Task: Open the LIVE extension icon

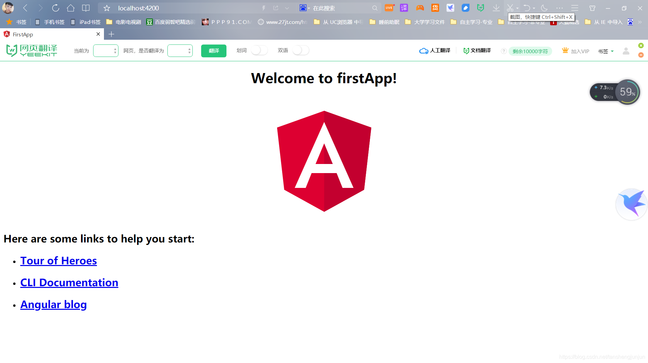Action: pyautogui.click(x=389, y=8)
